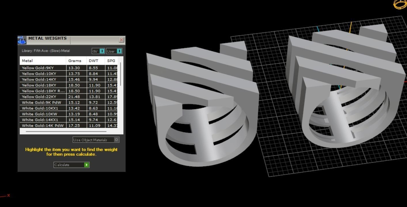This screenshot has height=207, width=407.
Task: Close the Metal Weights panel
Action: coord(122,40)
